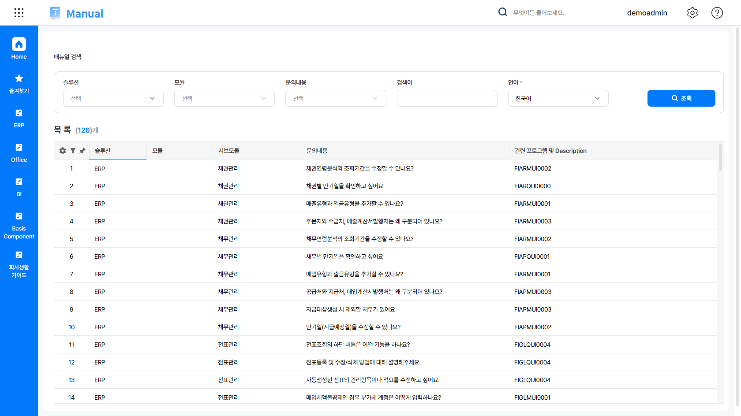Viewport: 741px width, 416px height.
Task: Click the 조회 search button
Action: coord(681,98)
